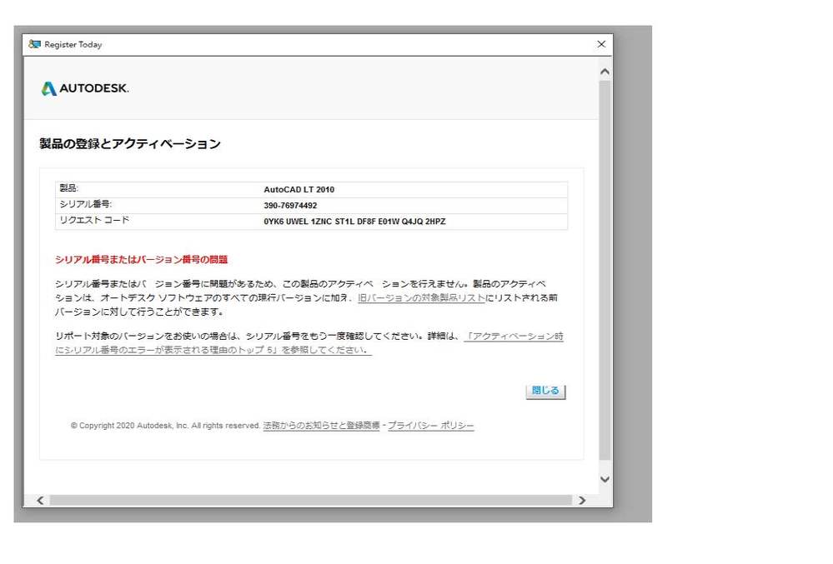Viewport: 833px width, 564px height.
Task: Click the Register Today window icon
Action: pyautogui.click(x=34, y=44)
